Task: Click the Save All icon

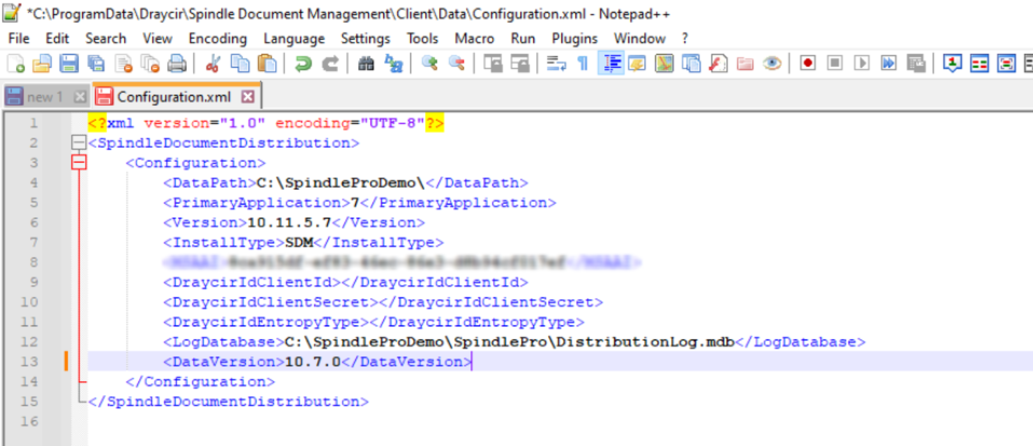Action: 96,63
